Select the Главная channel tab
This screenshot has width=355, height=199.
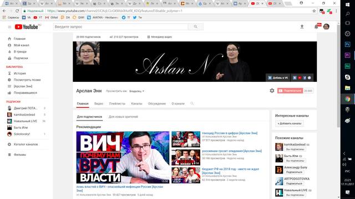coord(83,103)
